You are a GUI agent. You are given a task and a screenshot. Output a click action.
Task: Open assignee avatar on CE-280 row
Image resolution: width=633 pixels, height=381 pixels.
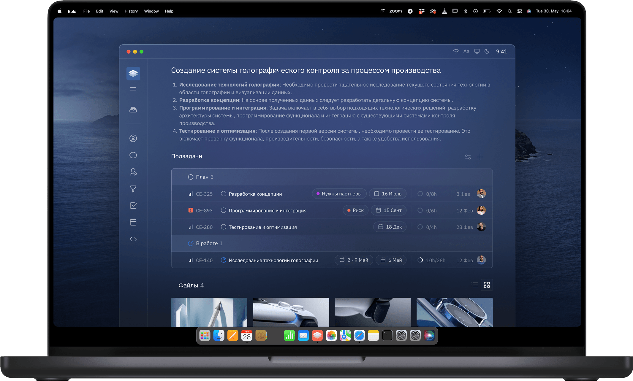[481, 227]
